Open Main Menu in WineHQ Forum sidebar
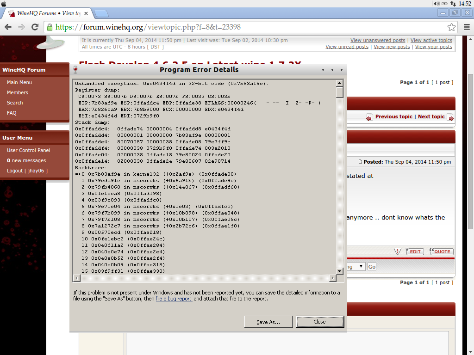The width and height of the screenshot is (474, 355). pyautogui.click(x=19, y=82)
